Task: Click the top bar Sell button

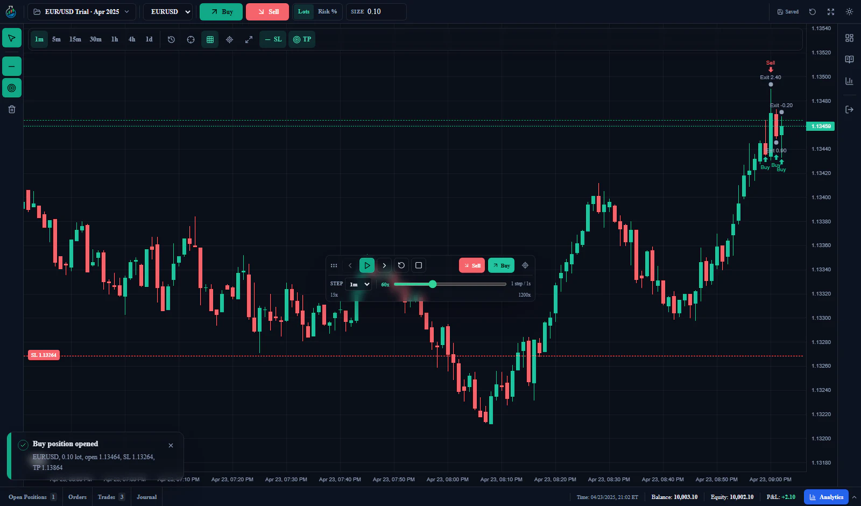Action: (267, 12)
